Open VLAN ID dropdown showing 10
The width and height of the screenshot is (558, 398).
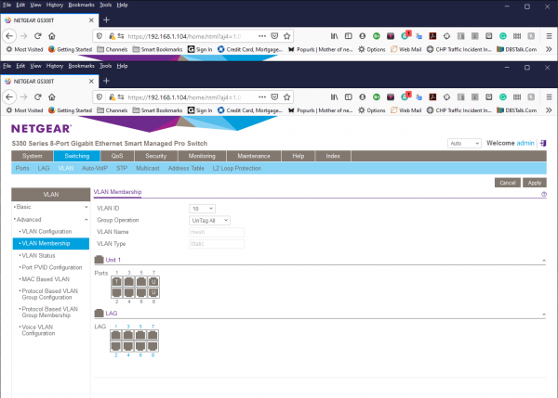[202, 209]
